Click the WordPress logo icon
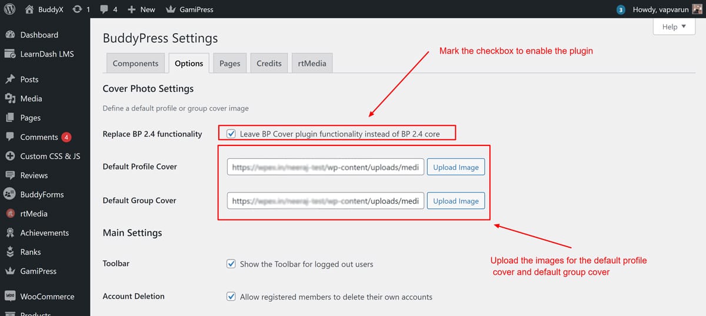The image size is (706, 316). (10, 9)
